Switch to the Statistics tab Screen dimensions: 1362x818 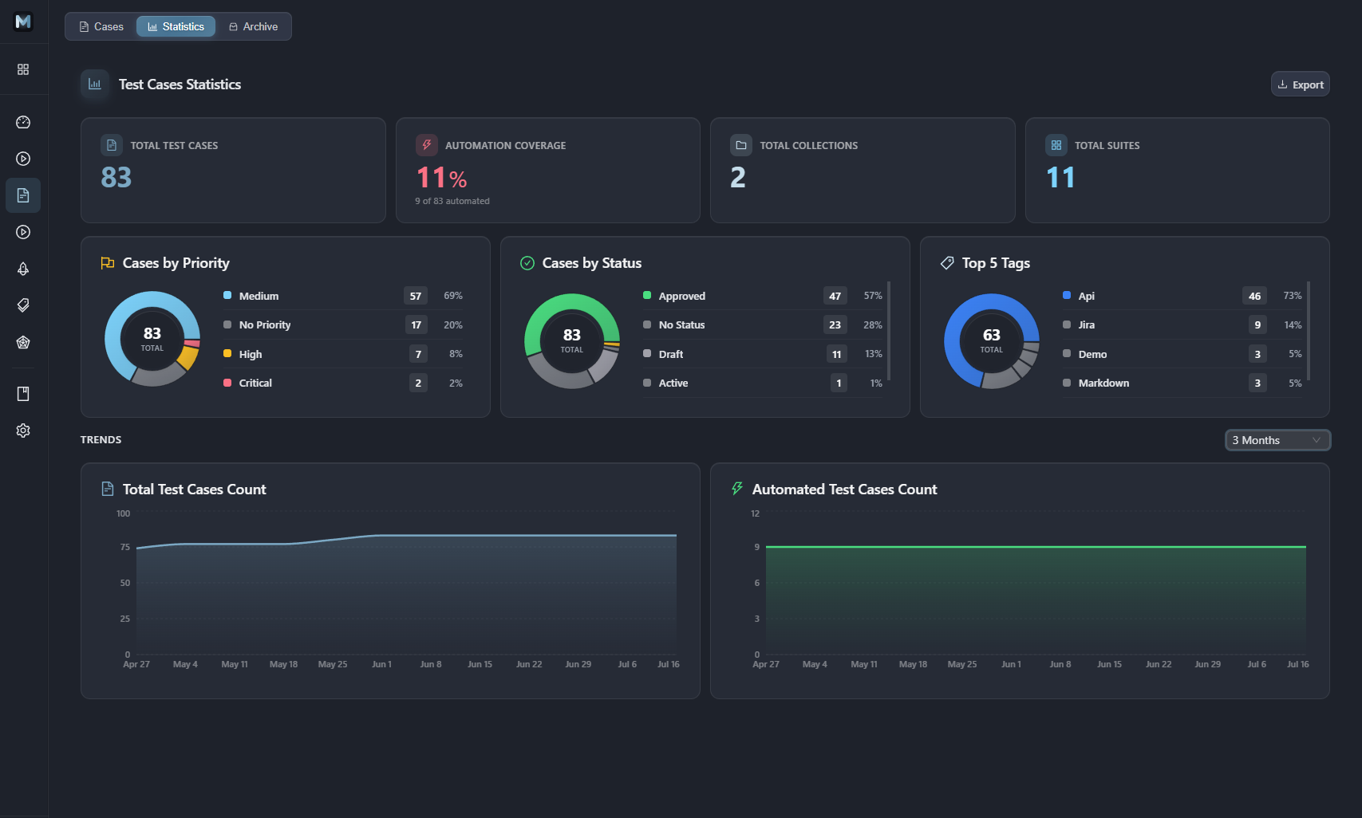point(176,26)
